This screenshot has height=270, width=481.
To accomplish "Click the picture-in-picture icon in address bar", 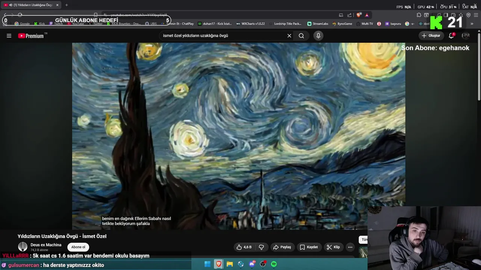I will point(341,15).
